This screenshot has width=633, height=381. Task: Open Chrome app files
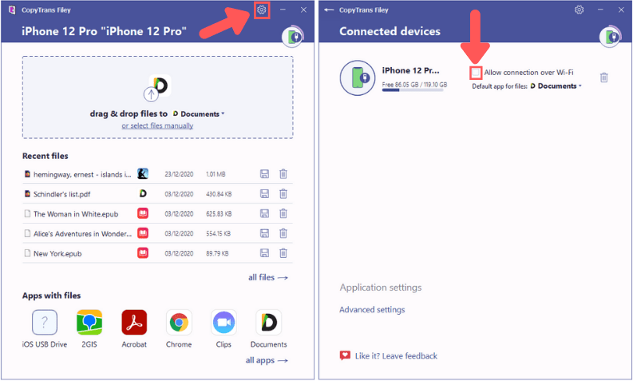tap(179, 323)
